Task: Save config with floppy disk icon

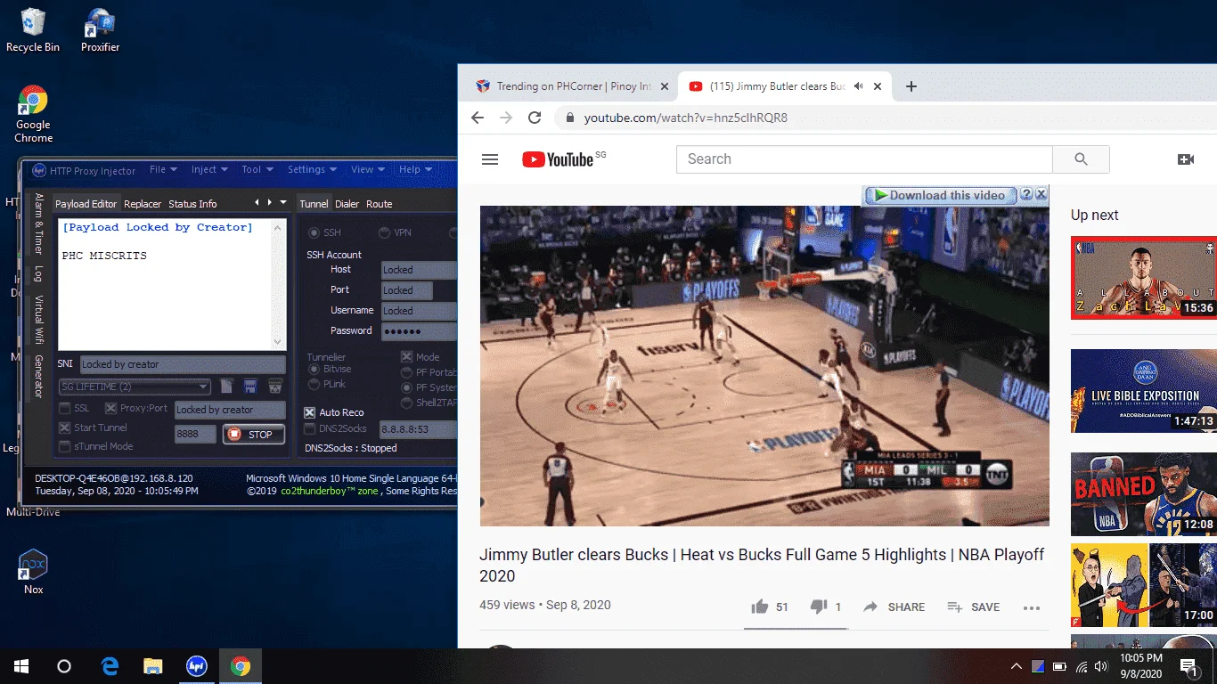Action: [250, 387]
